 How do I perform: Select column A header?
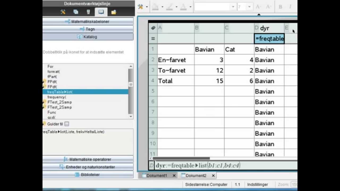176,28
